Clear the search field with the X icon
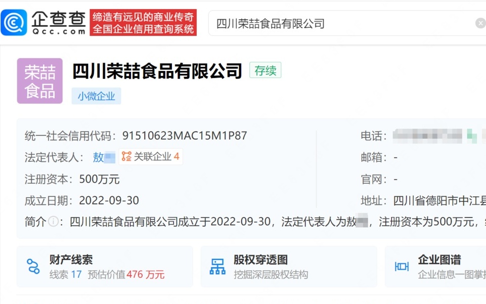The image size is (486, 304). (x=480, y=23)
